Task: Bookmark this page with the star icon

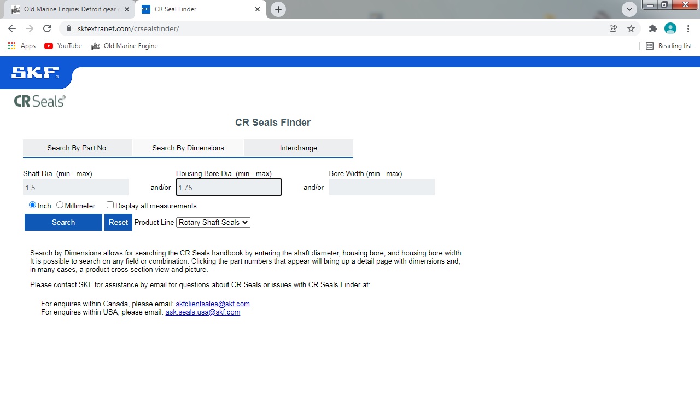Action: pyautogui.click(x=631, y=28)
